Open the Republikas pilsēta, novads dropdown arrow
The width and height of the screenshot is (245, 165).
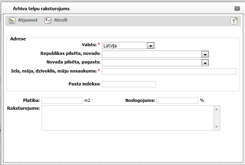point(205,54)
